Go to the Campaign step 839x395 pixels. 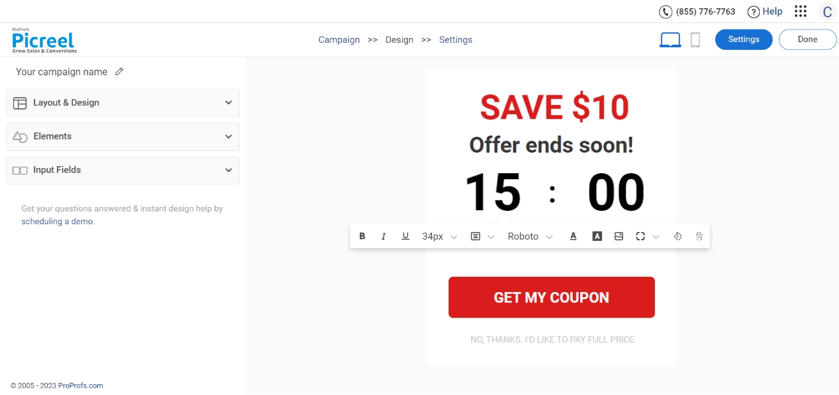tap(339, 40)
